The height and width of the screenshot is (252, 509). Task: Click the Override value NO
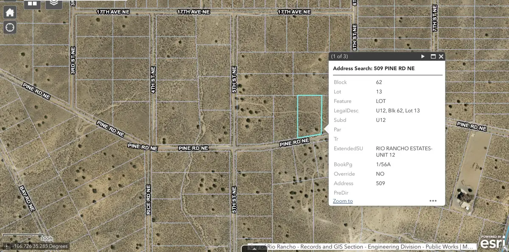(380, 174)
